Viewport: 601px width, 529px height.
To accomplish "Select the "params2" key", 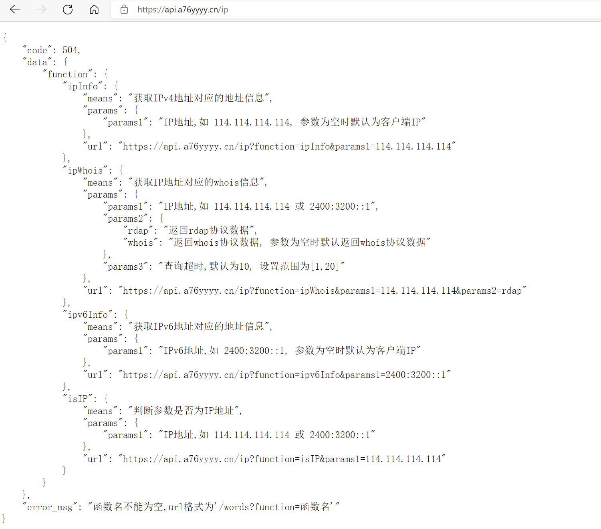I will (125, 218).
